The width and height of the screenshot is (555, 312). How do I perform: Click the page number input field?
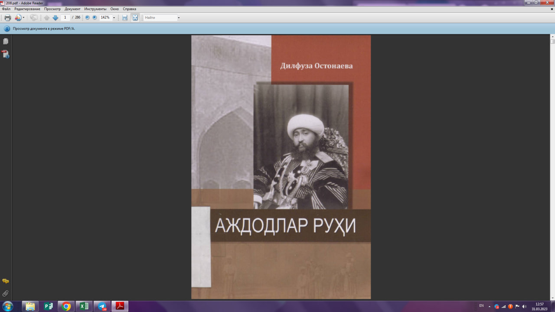65,17
